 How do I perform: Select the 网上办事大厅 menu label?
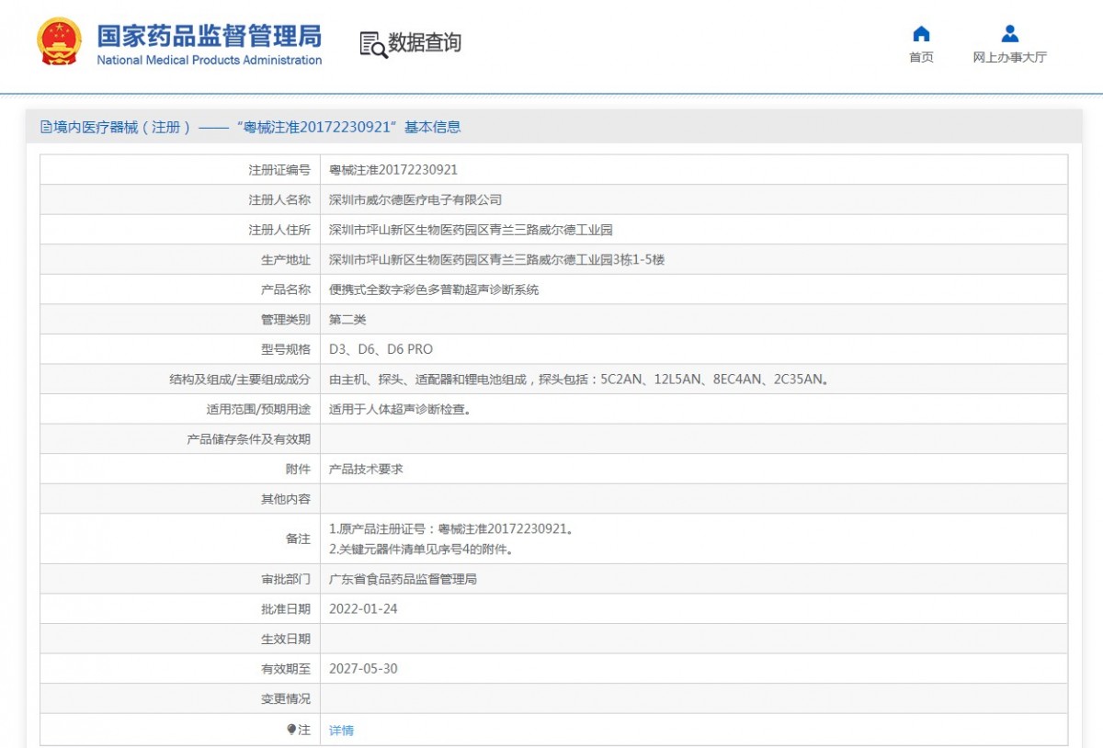1009,57
